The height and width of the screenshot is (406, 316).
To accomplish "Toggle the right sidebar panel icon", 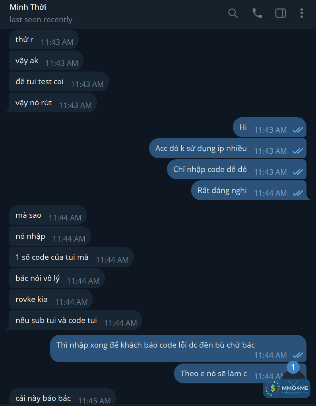I will pyautogui.click(x=281, y=13).
